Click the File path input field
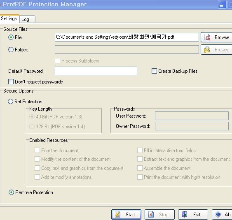 127,37
